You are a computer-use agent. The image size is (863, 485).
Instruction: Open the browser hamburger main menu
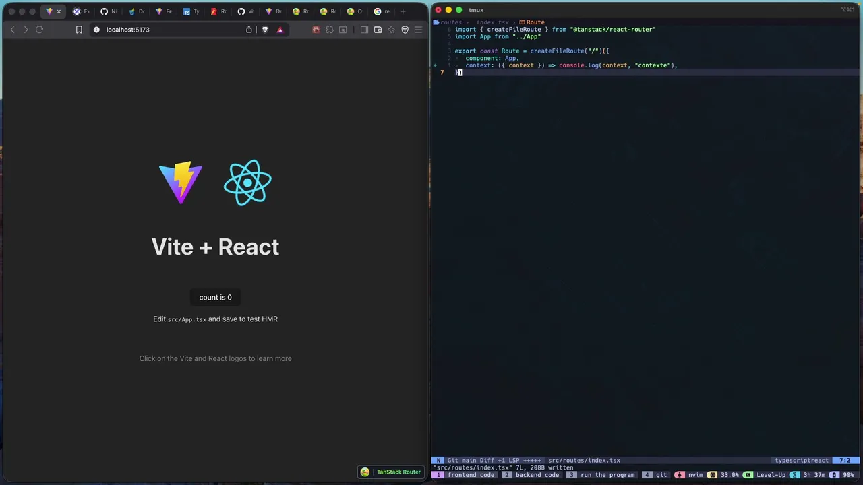click(x=418, y=30)
